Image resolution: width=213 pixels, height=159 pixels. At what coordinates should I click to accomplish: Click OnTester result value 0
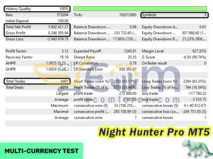point(205,63)
